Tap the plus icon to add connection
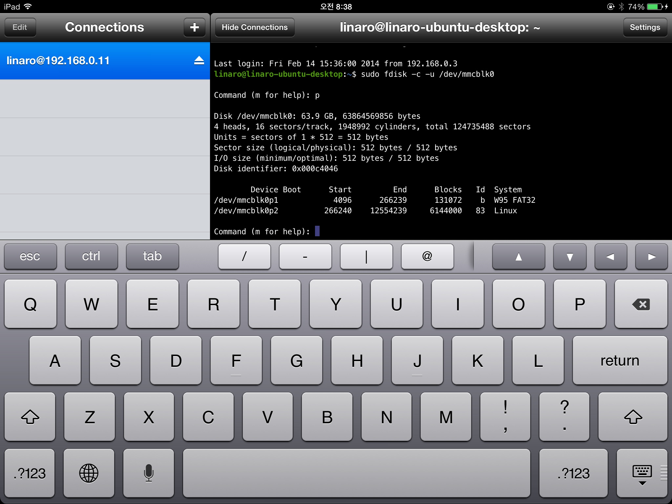The width and height of the screenshot is (672, 504). (x=194, y=27)
